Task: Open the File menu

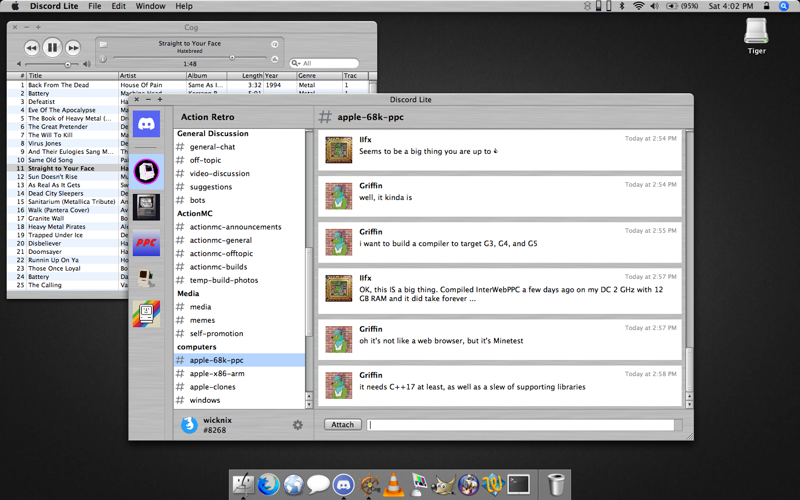Action: [95, 6]
